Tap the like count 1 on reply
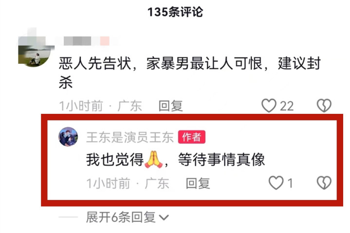The width and height of the screenshot is (350, 233). 290,183
